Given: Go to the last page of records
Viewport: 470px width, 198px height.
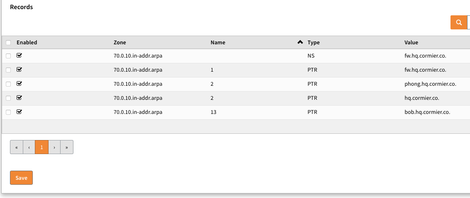Looking at the screenshot, I should (66, 147).
